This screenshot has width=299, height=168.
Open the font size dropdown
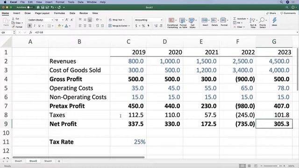click(63, 20)
